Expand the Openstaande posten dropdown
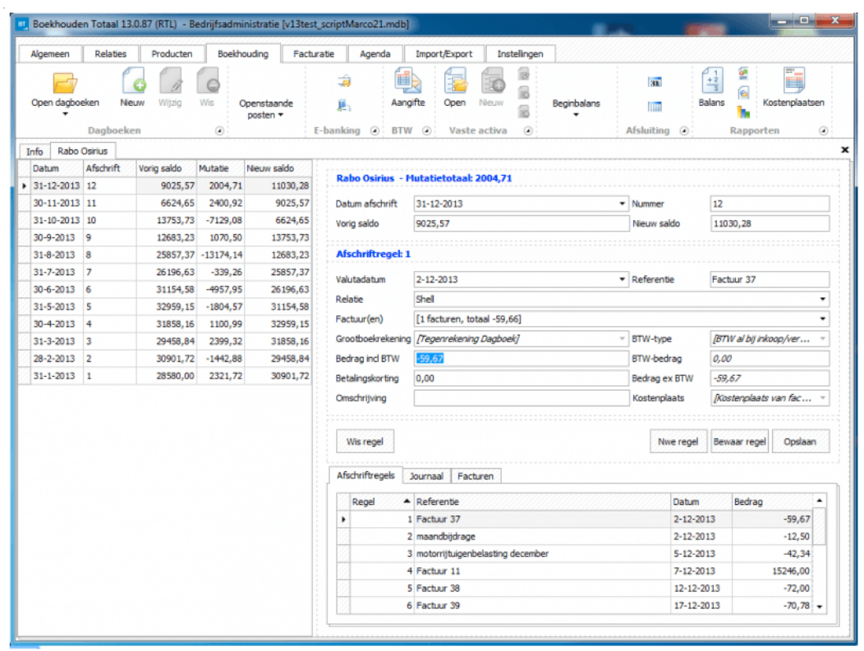 pyautogui.click(x=265, y=109)
